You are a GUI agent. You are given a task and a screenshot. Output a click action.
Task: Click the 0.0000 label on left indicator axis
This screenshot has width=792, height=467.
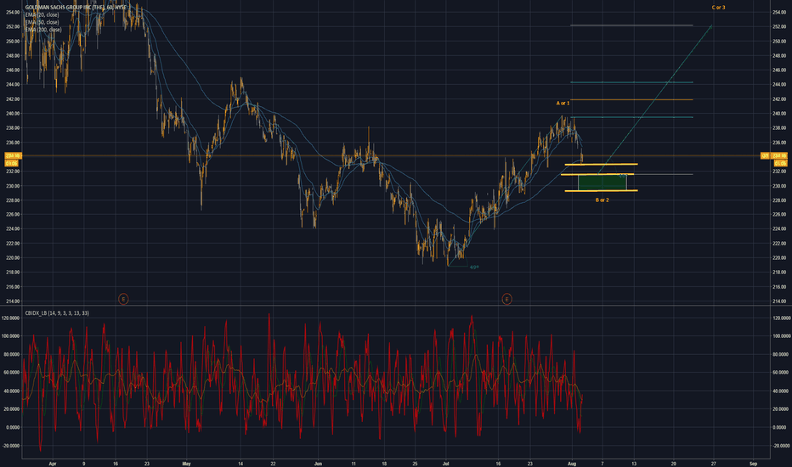tap(13, 427)
